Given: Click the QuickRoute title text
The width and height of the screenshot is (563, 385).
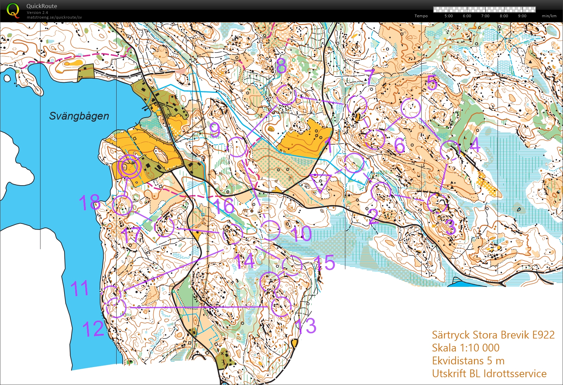Looking at the screenshot, I should click(42, 6).
